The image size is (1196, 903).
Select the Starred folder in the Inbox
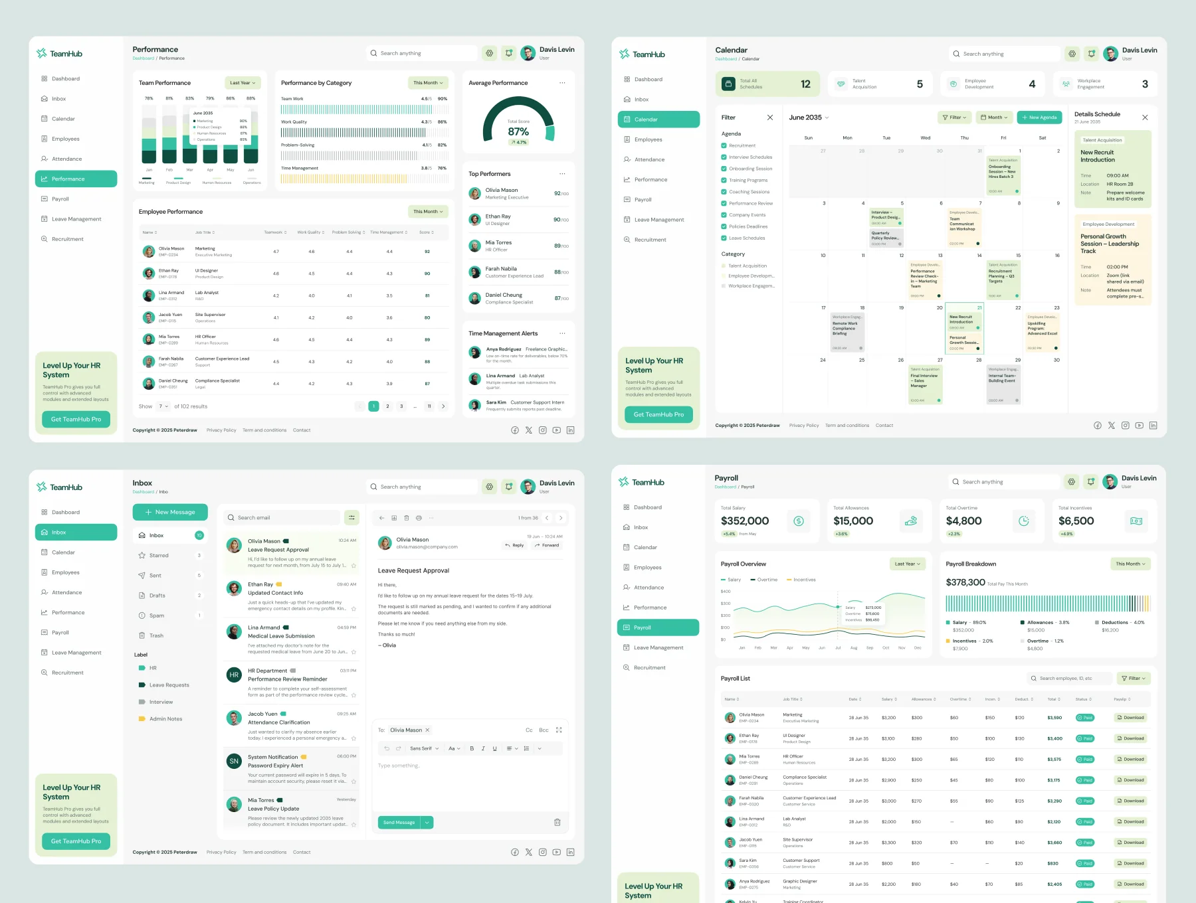[x=170, y=555]
